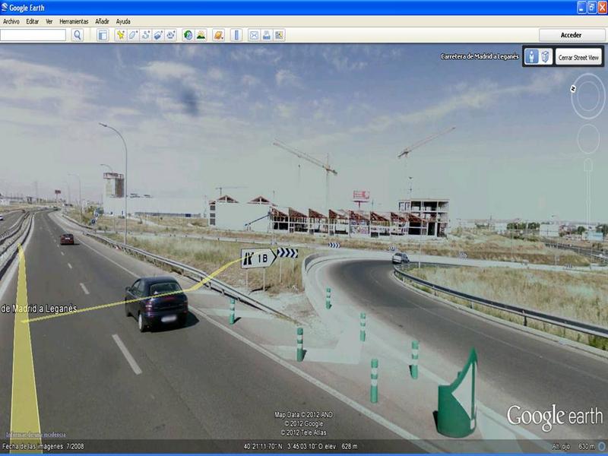Screen dimensions: 608x456
Task: Open the Herramientas menu
Action: (74, 21)
